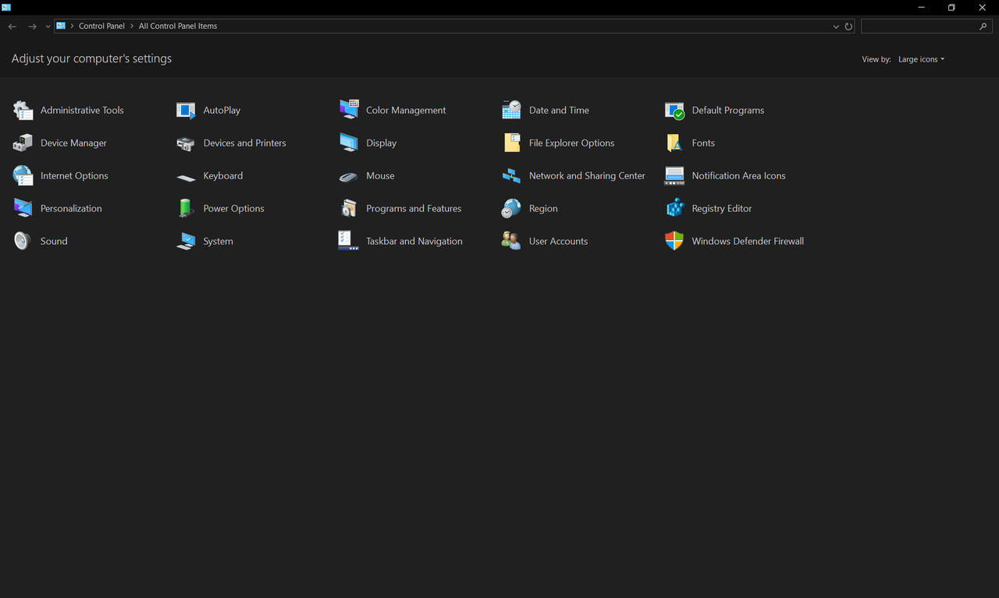
Task: Click the search magnifier icon
Action: [x=983, y=27]
